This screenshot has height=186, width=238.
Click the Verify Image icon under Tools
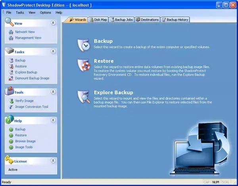click(x=11, y=101)
